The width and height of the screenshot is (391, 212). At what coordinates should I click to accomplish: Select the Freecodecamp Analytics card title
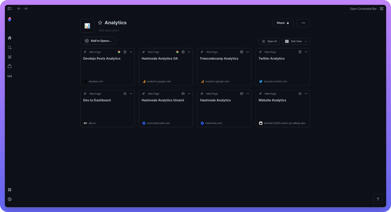point(219,59)
